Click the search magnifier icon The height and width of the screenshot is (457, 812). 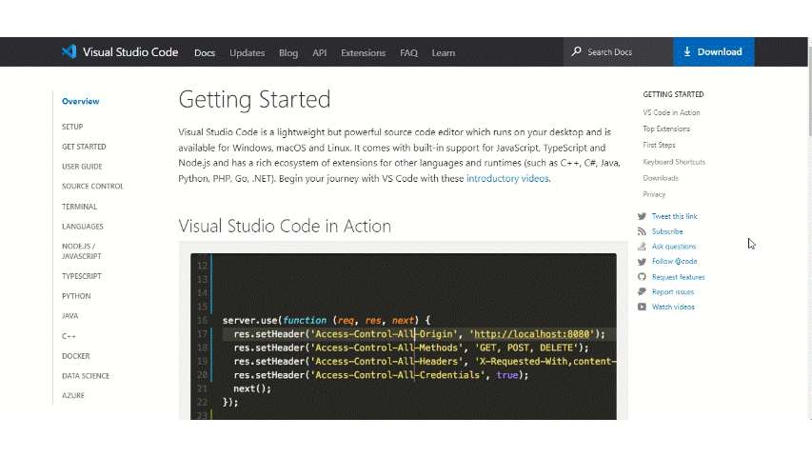576,51
